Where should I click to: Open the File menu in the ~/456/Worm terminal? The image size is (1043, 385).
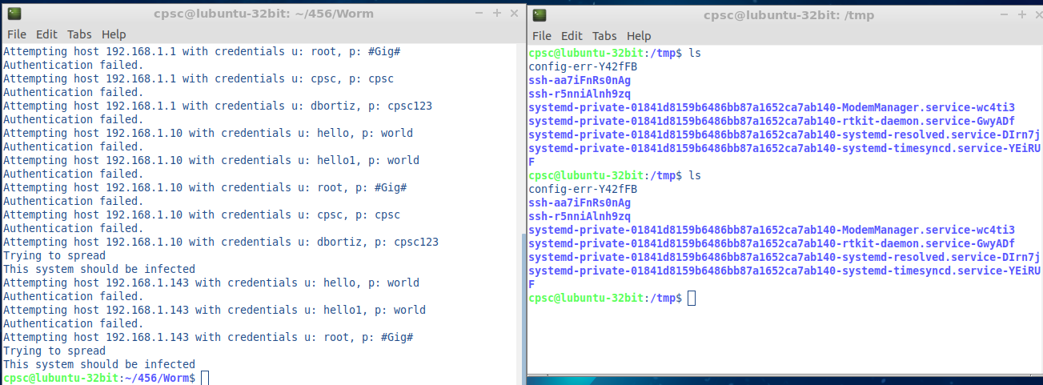point(17,34)
